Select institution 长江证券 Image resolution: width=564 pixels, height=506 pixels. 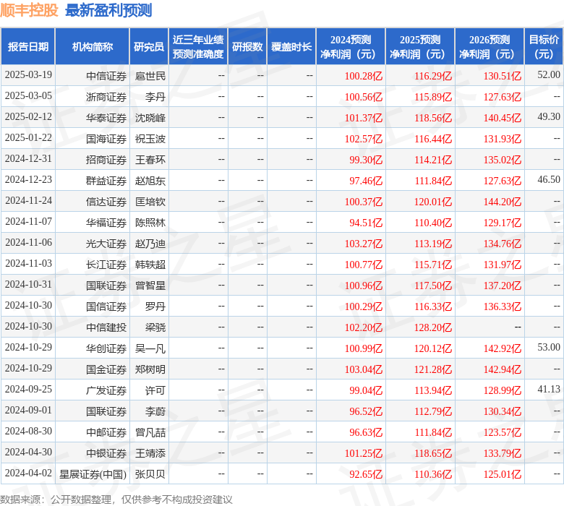pyautogui.click(x=106, y=265)
